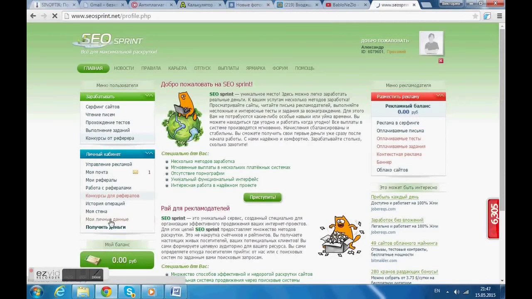The height and width of the screenshot is (299, 532).
Task: Open Прохождение тестов link
Action: coord(108,123)
